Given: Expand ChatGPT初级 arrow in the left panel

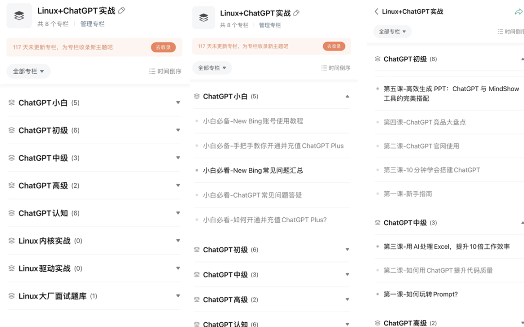Looking at the screenshot, I should [178, 130].
